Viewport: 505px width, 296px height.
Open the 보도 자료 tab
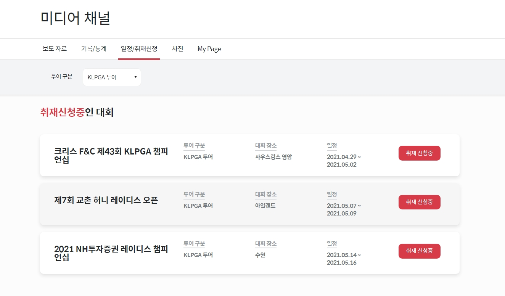pos(55,48)
